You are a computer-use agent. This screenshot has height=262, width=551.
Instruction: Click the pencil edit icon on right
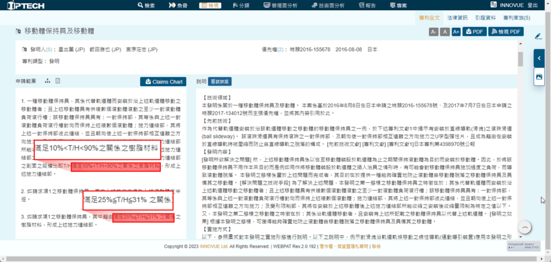coord(538,36)
